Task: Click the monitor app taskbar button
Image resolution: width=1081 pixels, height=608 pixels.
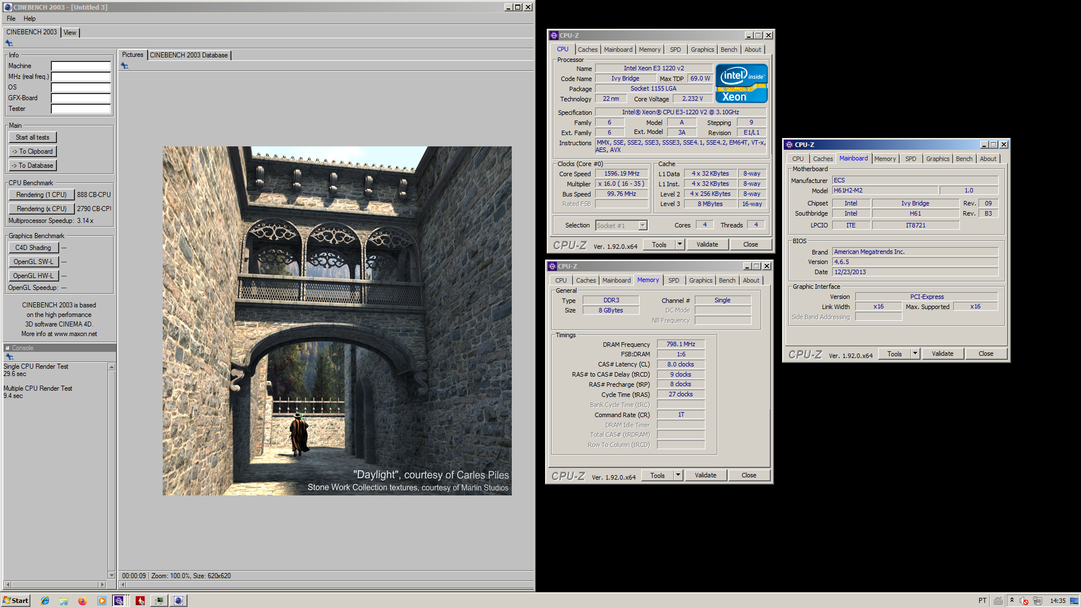Action: pos(160,601)
